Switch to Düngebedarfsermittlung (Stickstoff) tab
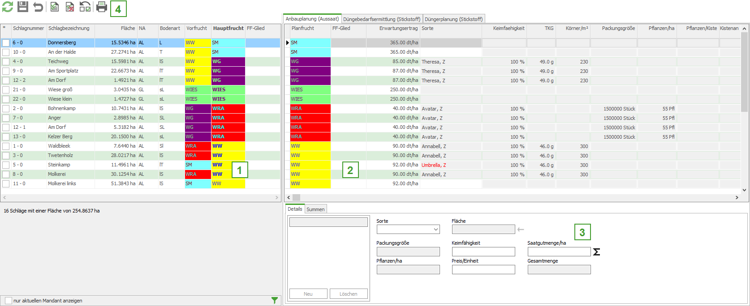This screenshot has height=306, width=750. coord(382,19)
